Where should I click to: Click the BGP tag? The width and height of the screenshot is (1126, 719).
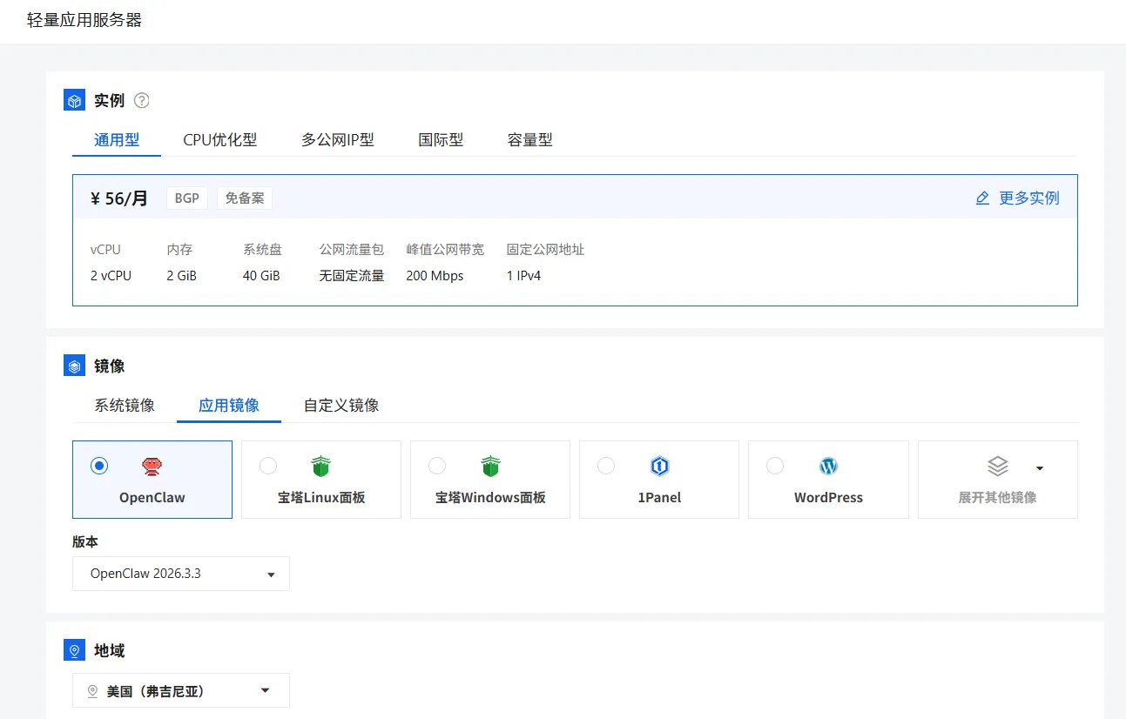coord(187,198)
